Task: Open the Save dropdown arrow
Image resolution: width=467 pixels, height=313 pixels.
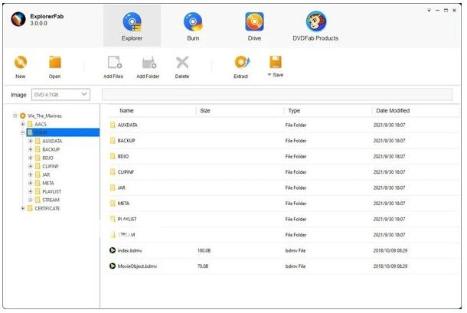Action: pyautogui.click(x=269, y=75)
